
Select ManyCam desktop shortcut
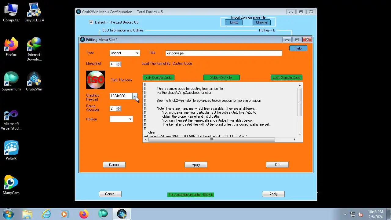coord(11,185)
